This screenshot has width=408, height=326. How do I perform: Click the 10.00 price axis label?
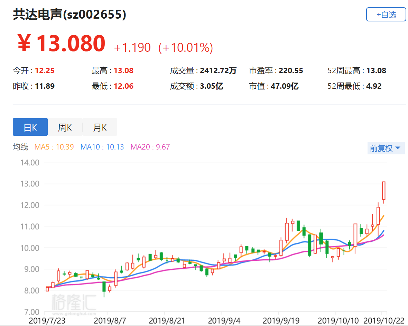30,248
